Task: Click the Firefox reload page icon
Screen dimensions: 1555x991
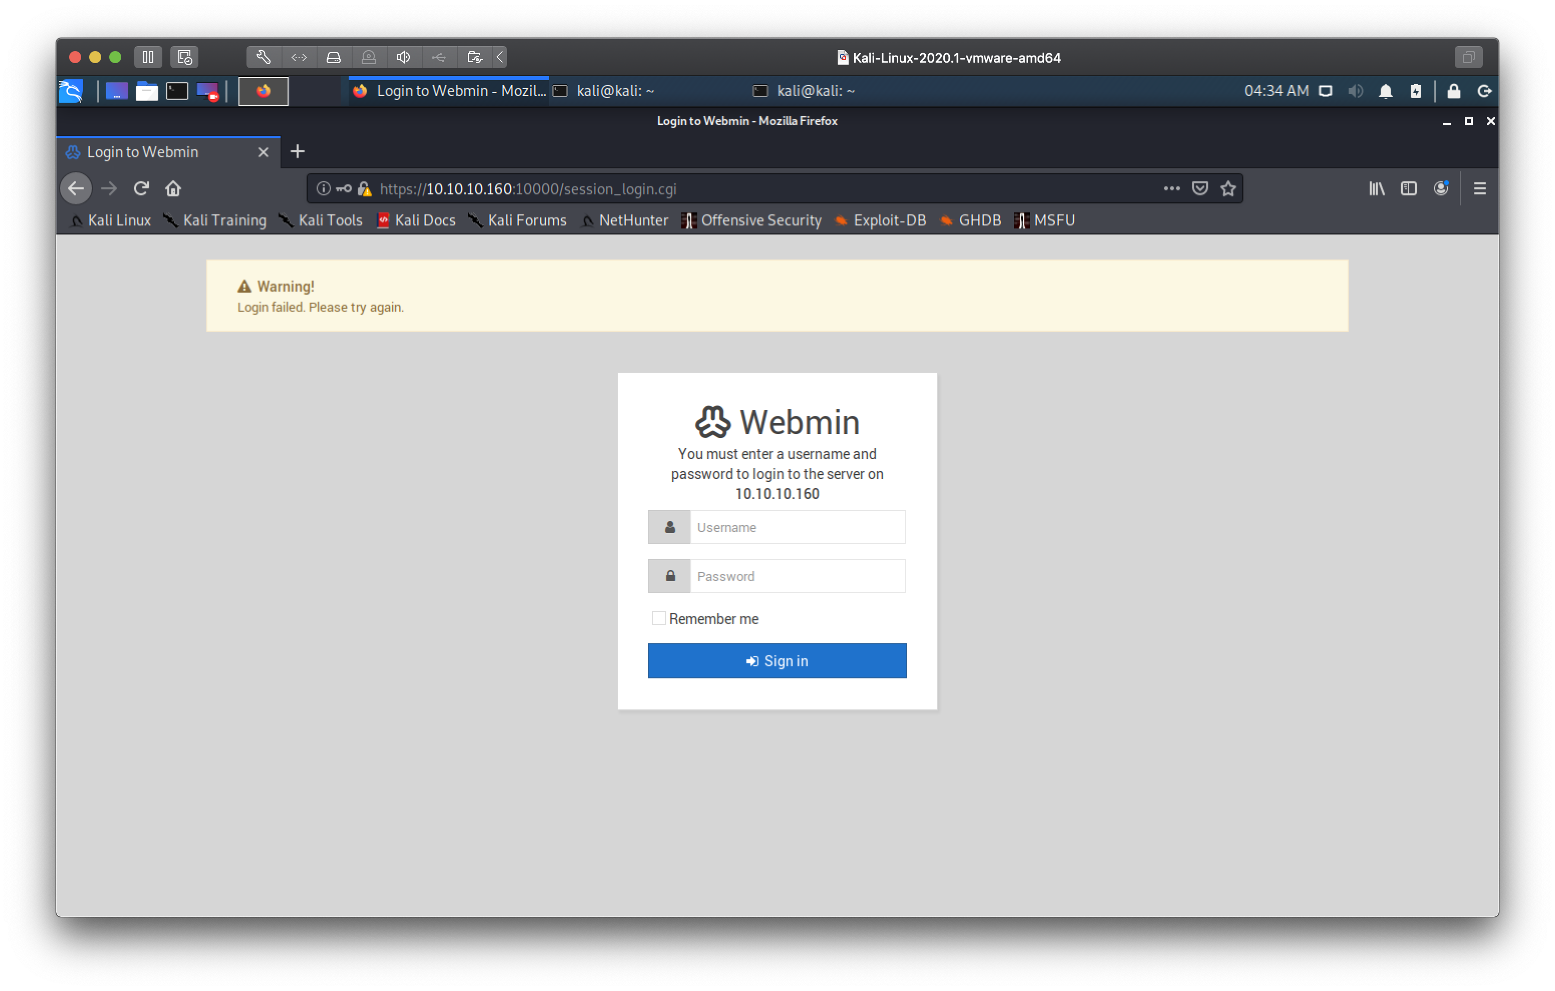Action: click(141, 189)
